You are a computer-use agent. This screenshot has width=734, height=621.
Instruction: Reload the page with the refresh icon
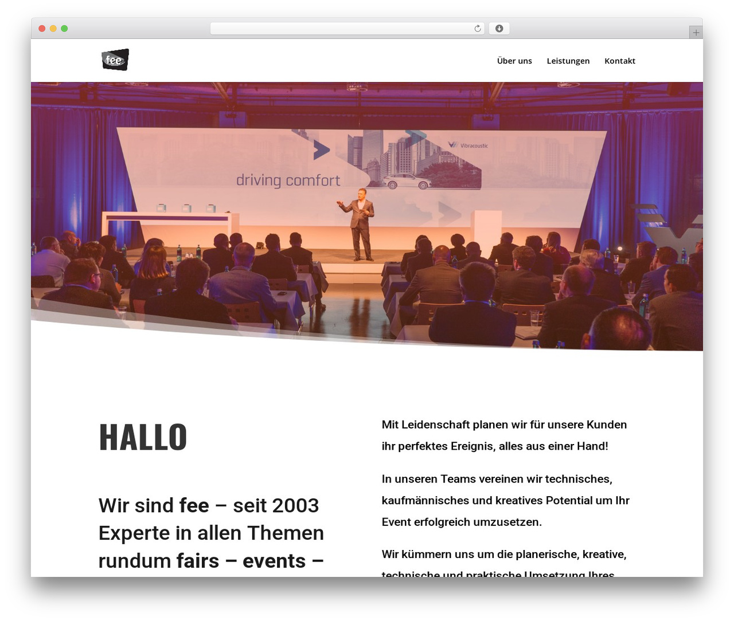click(477, 29)
